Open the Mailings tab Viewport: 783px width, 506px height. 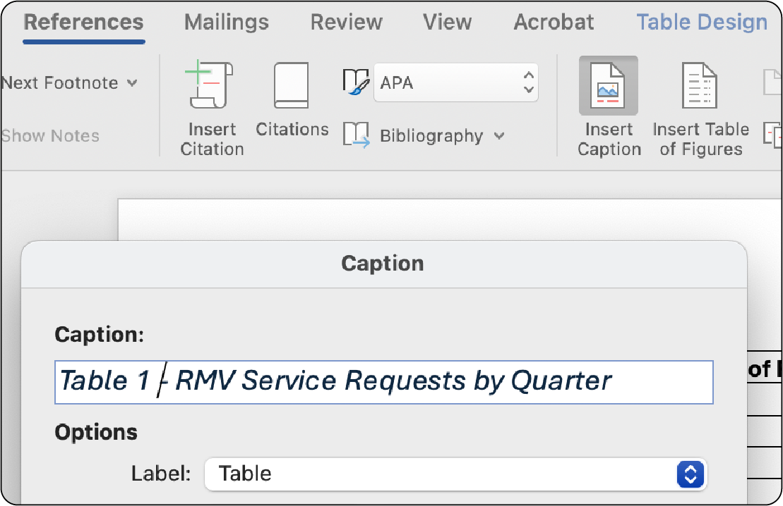226,22
